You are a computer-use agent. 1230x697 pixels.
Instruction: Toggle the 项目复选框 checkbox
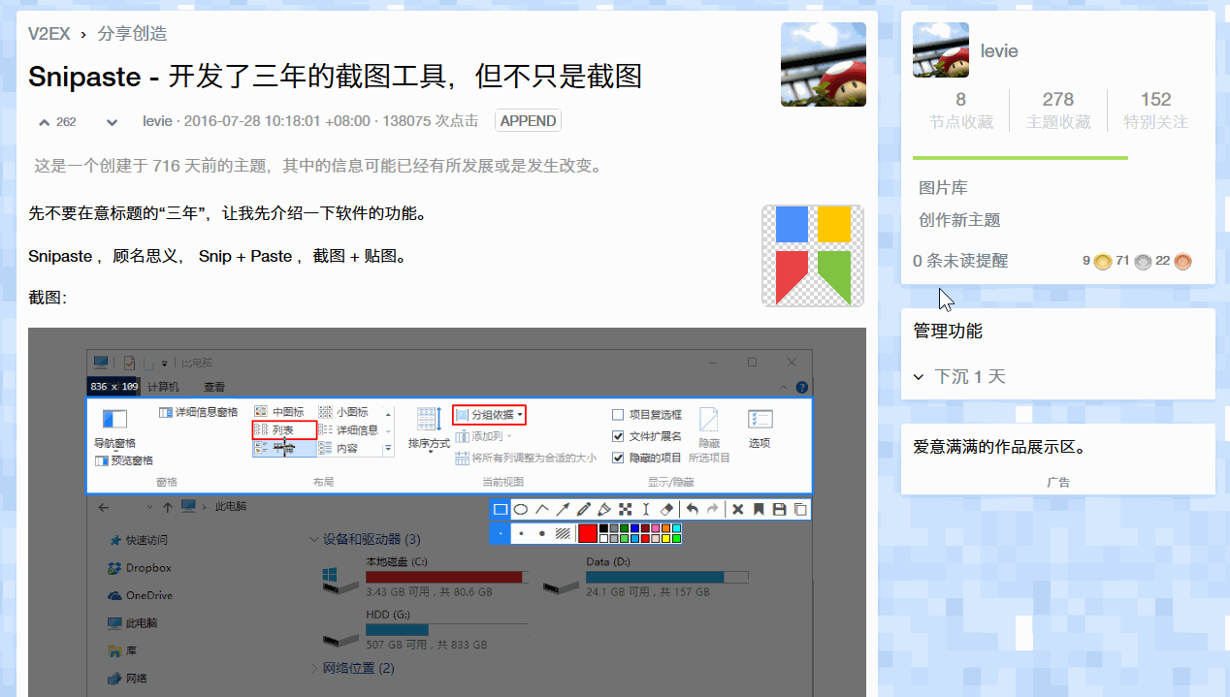pos(618,415)
